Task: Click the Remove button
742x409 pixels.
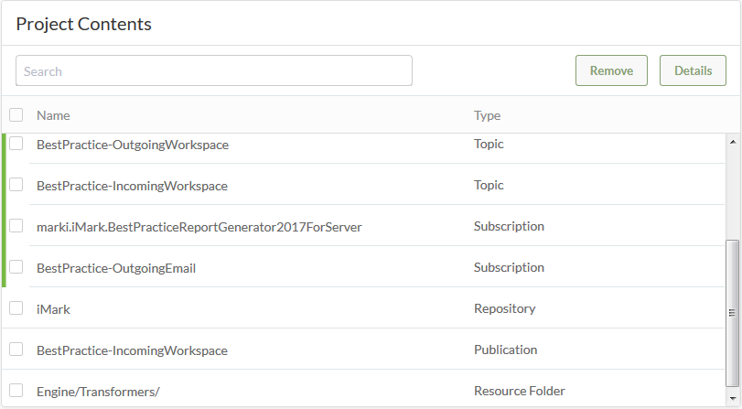Action: (611, 70)
